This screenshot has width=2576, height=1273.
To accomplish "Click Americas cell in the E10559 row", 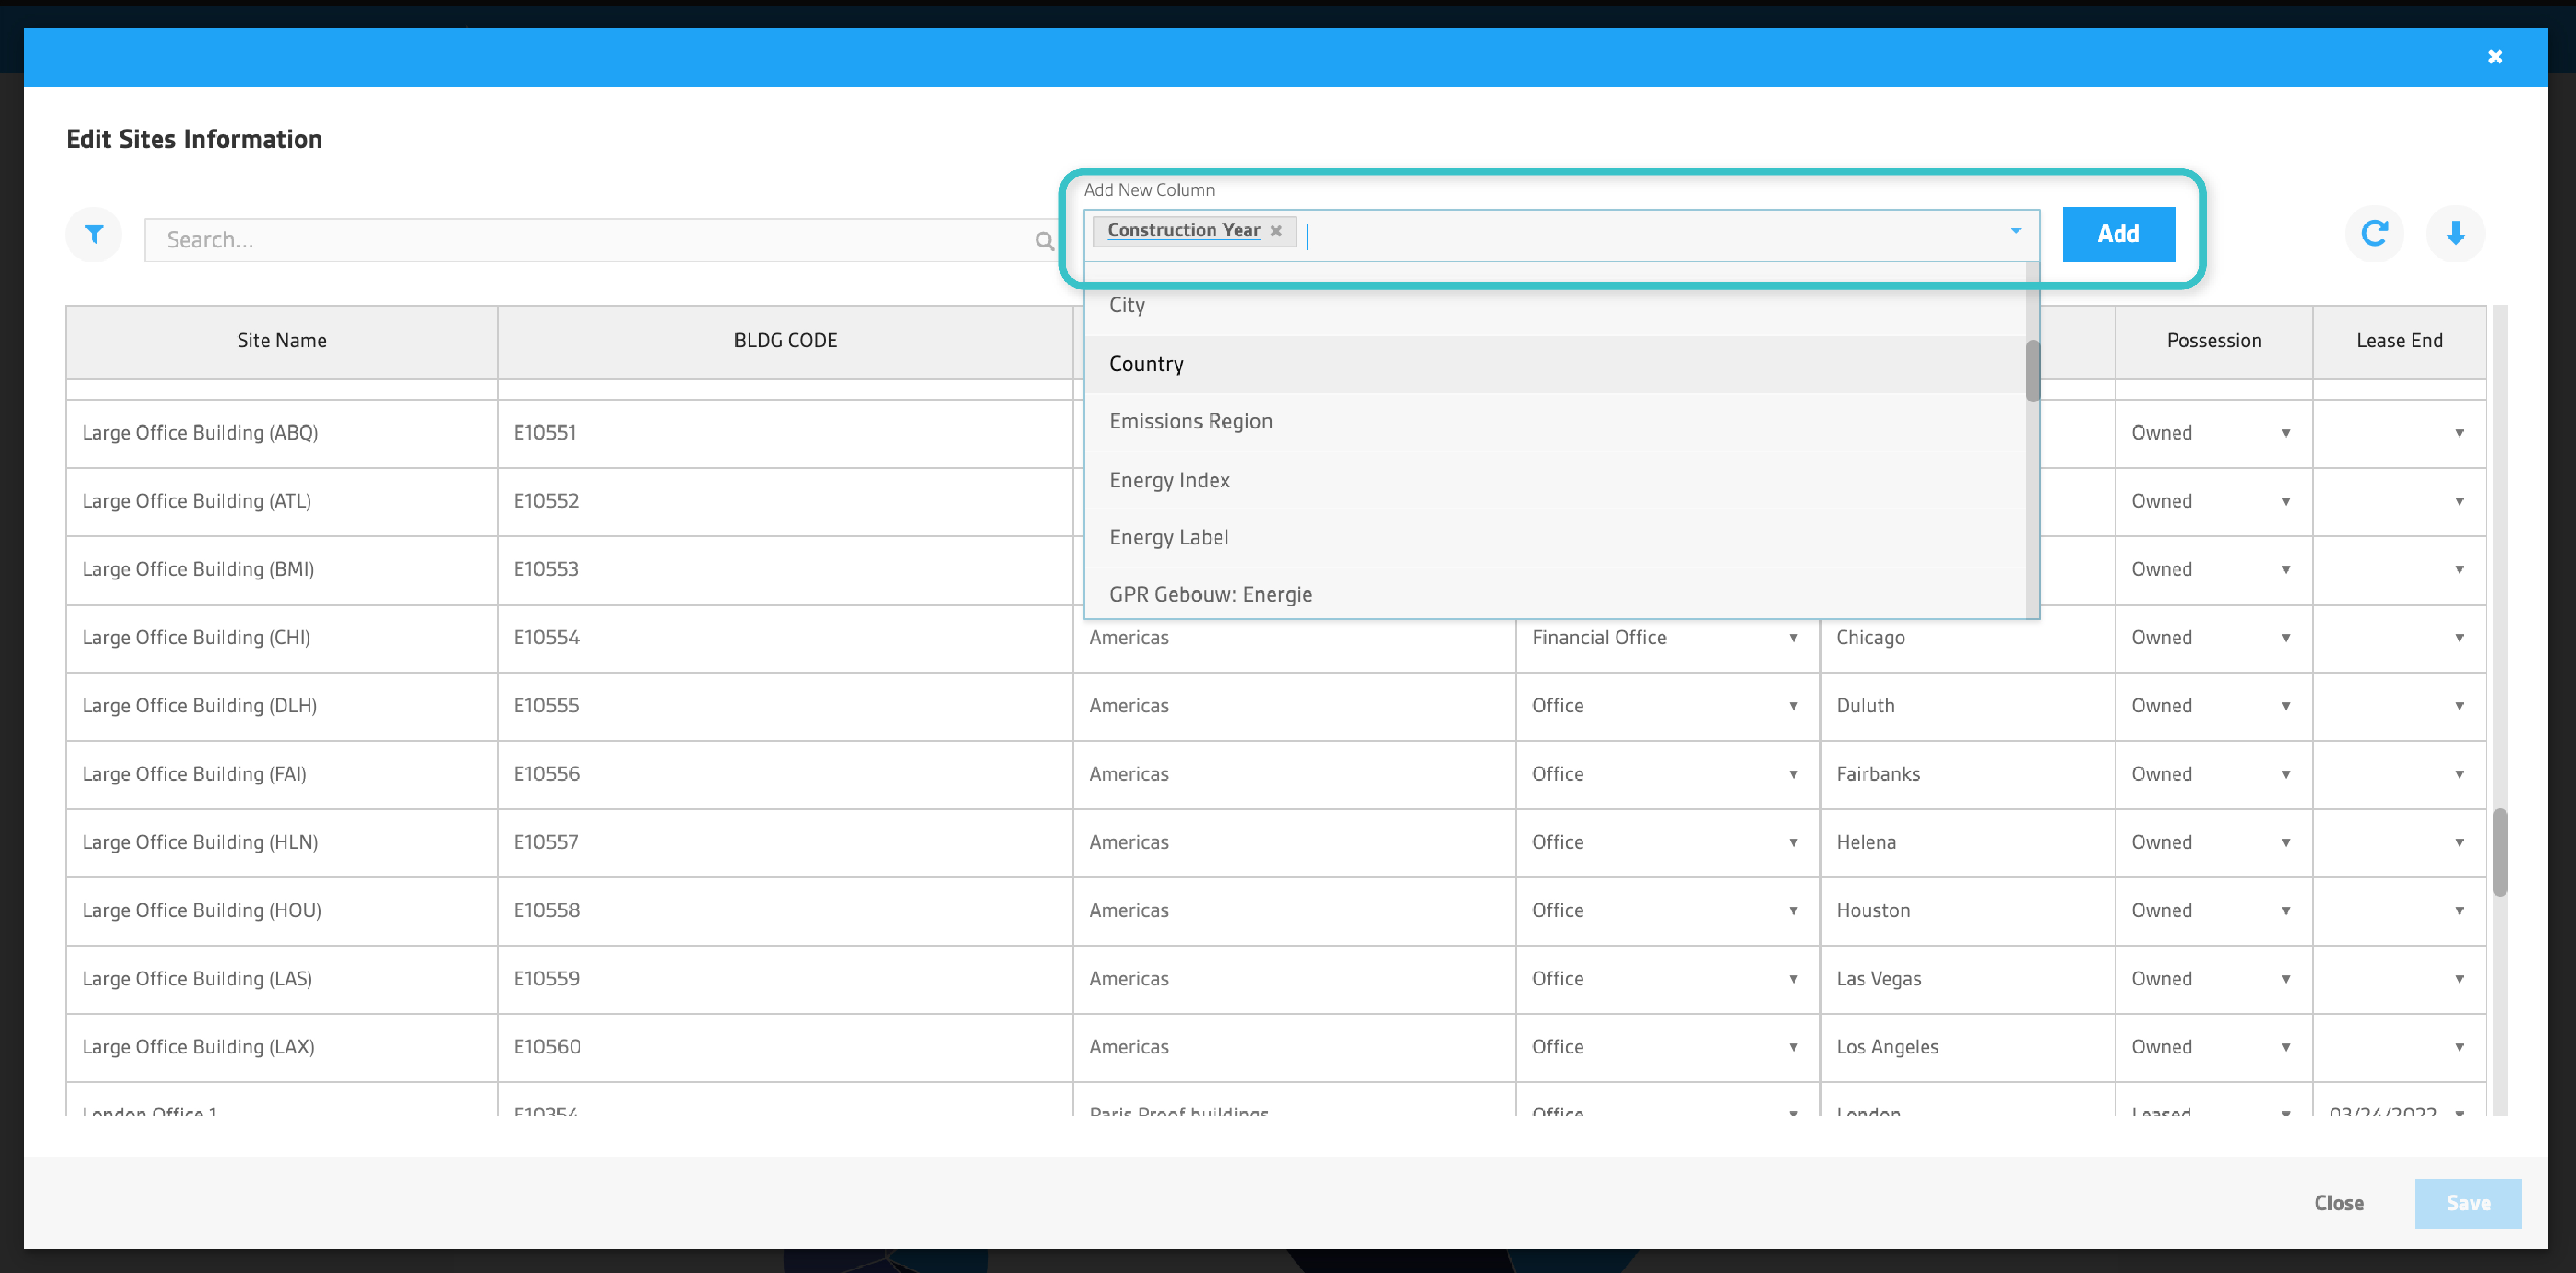I will (1294, 979).
